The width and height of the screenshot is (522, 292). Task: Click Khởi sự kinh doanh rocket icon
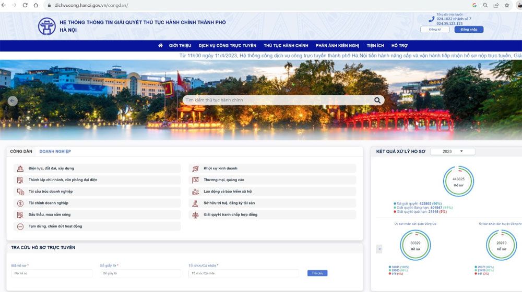195,169
